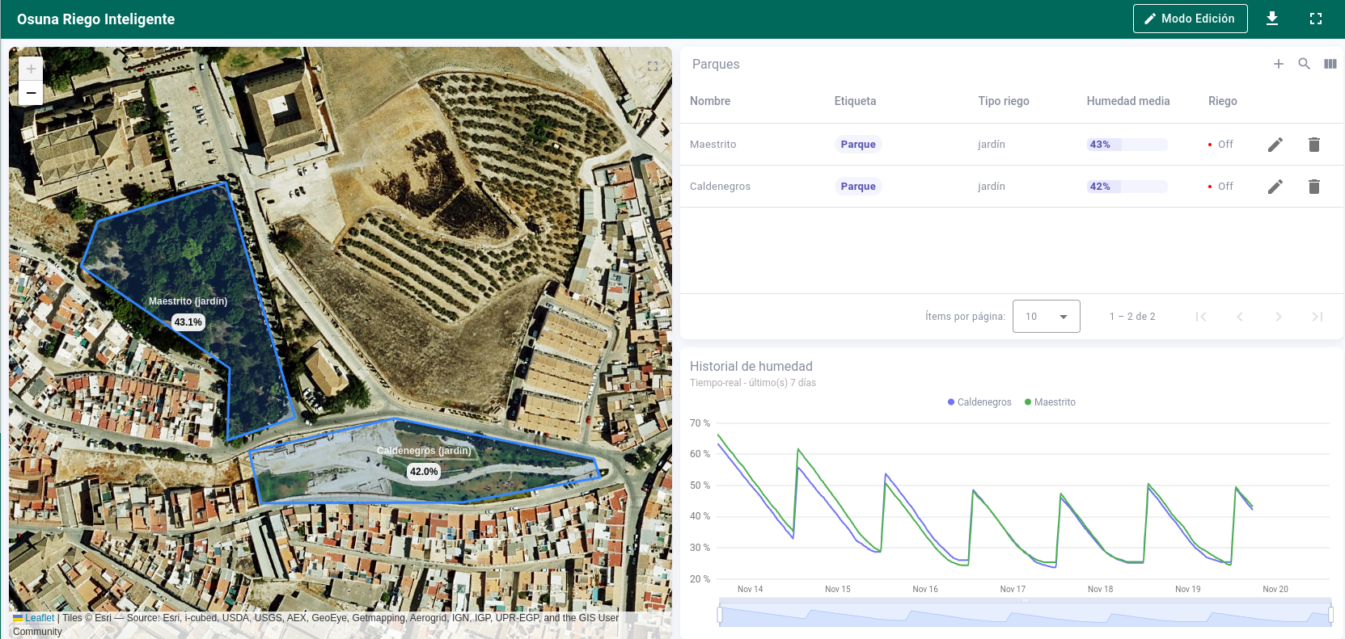Click the download dashboard icon

[x=1272, y=19]
